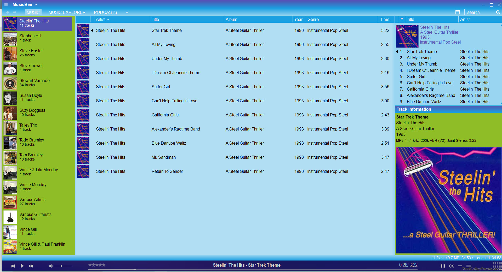This screenshot has height=272, width=502.
Task: Sort tracks by the Genre column header
Action: (341, 19)
